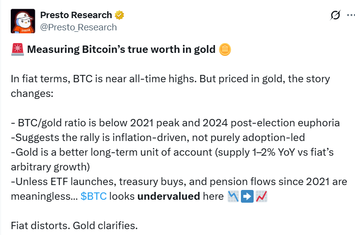Viewport: 355px width, 235px height.
Task: Click the 'Suggests the rally is inflation-driven' line
Action: [158, 138]
